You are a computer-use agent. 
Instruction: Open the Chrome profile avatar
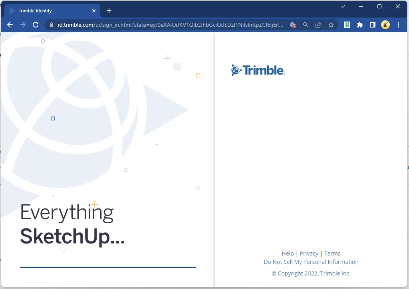[x=385, y=25]
